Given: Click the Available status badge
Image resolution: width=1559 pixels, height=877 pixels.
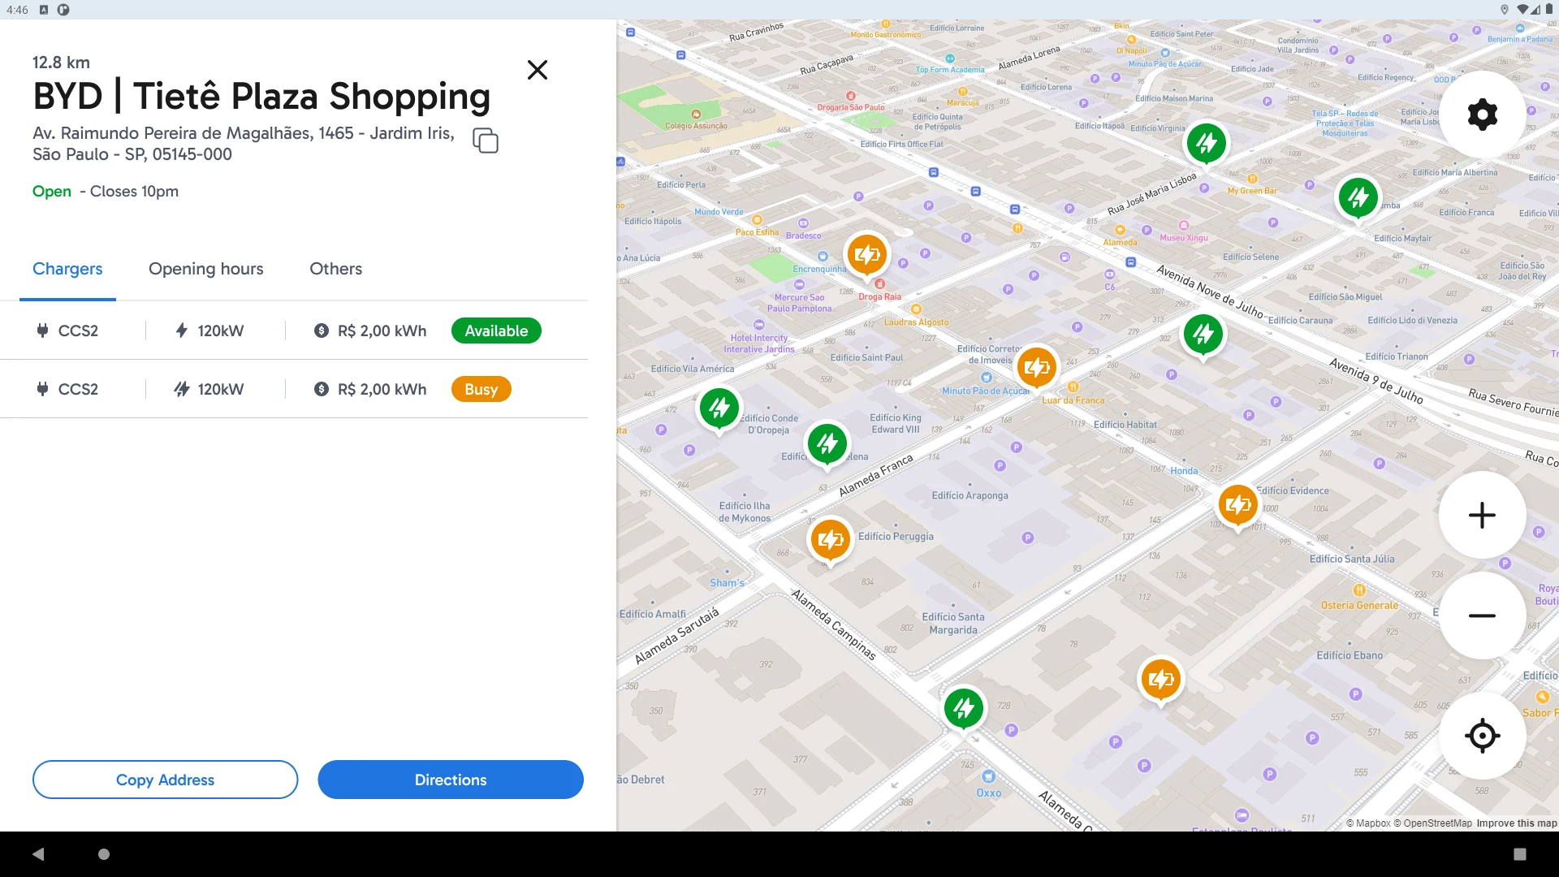Looking at the screenshot, I should [x=496, y=330].
